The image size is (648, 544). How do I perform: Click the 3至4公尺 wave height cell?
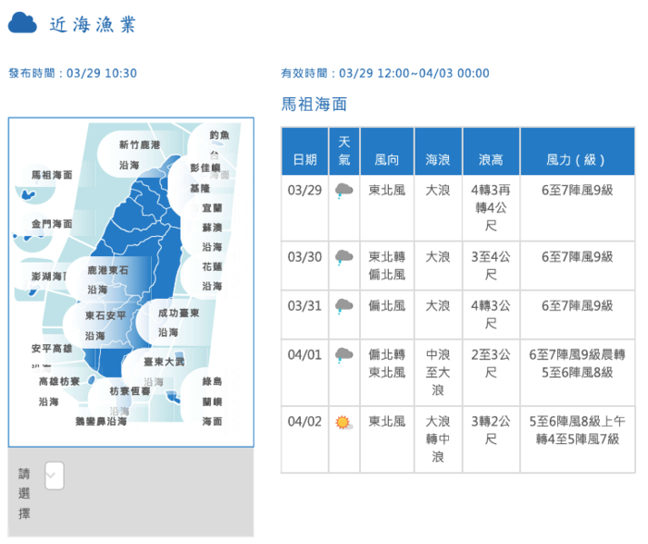click(x=491, y=266)
